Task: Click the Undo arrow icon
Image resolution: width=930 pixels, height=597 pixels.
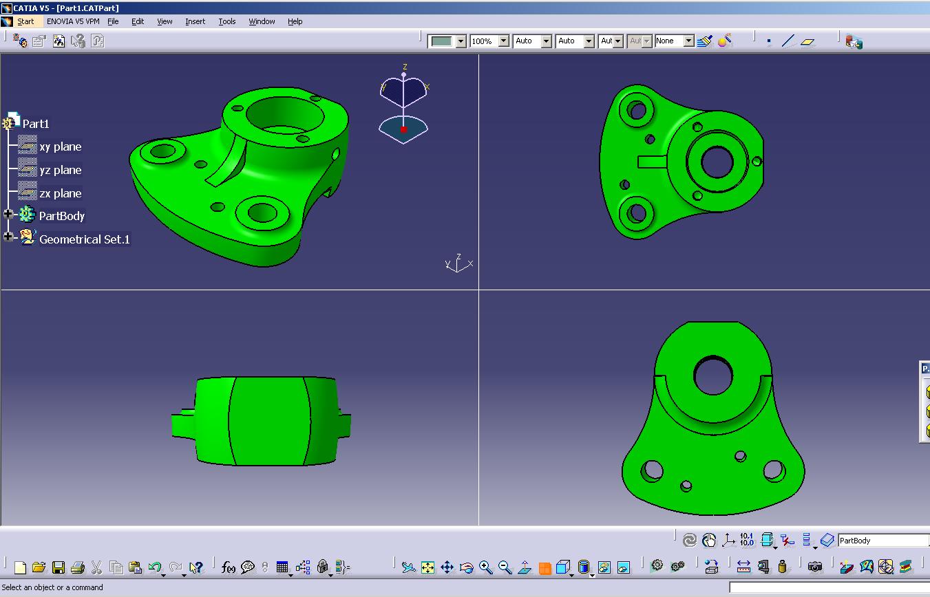Action: (154, 567)
